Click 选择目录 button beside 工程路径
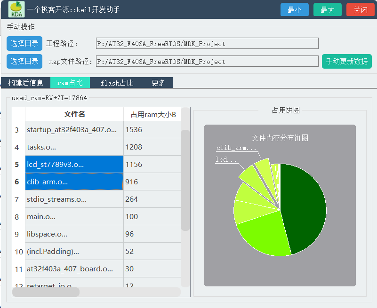 coord(24,43)
